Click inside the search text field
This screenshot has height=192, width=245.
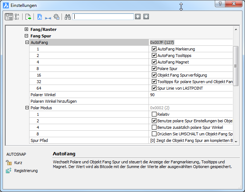103,17
